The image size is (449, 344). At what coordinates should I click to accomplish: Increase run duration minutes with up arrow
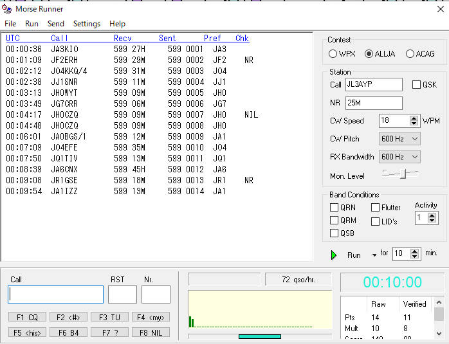(414, 251)
